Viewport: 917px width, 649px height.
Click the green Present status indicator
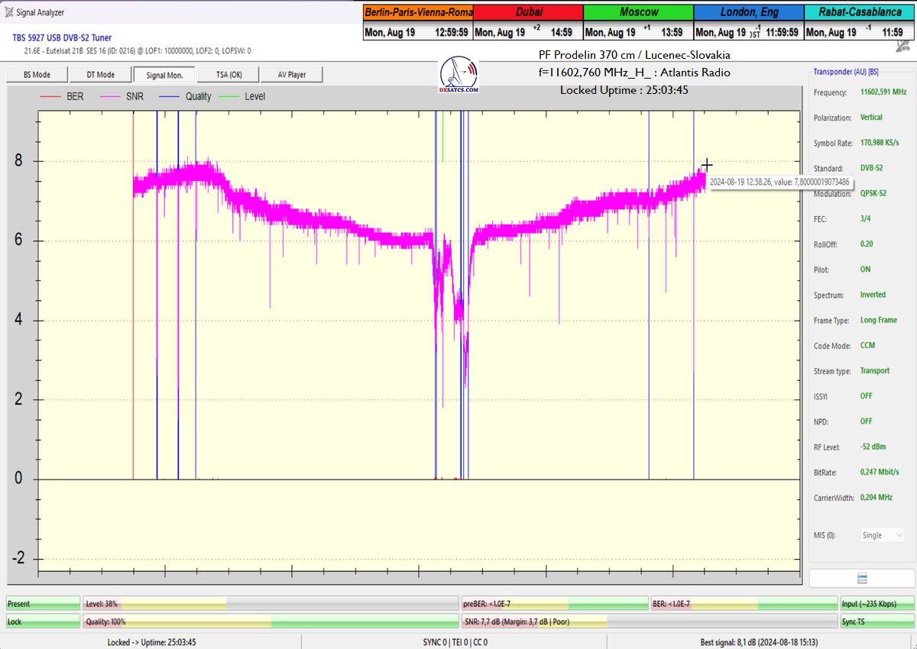43,604
